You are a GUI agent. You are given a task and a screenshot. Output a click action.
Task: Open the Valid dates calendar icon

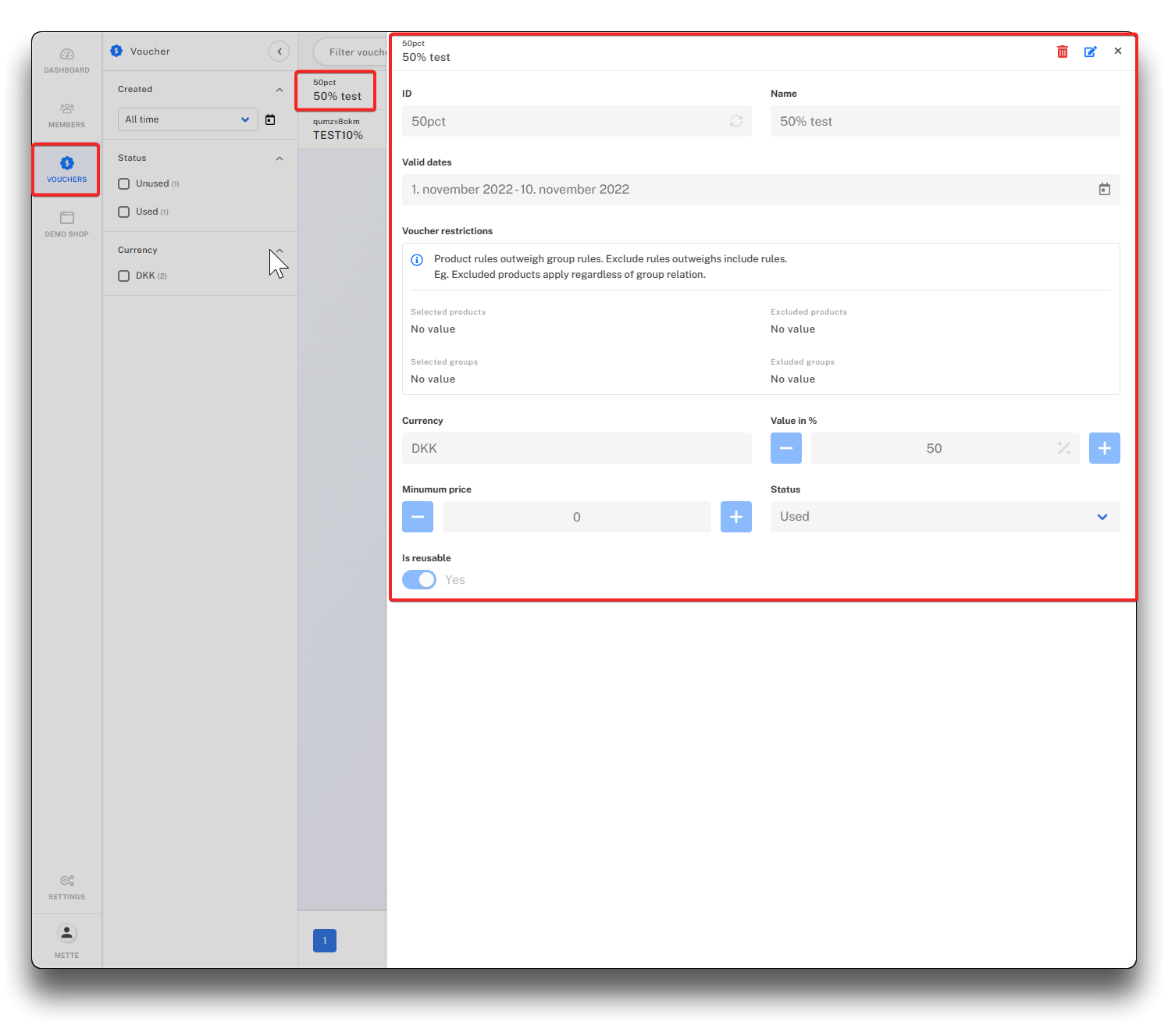click(1104, 190)
